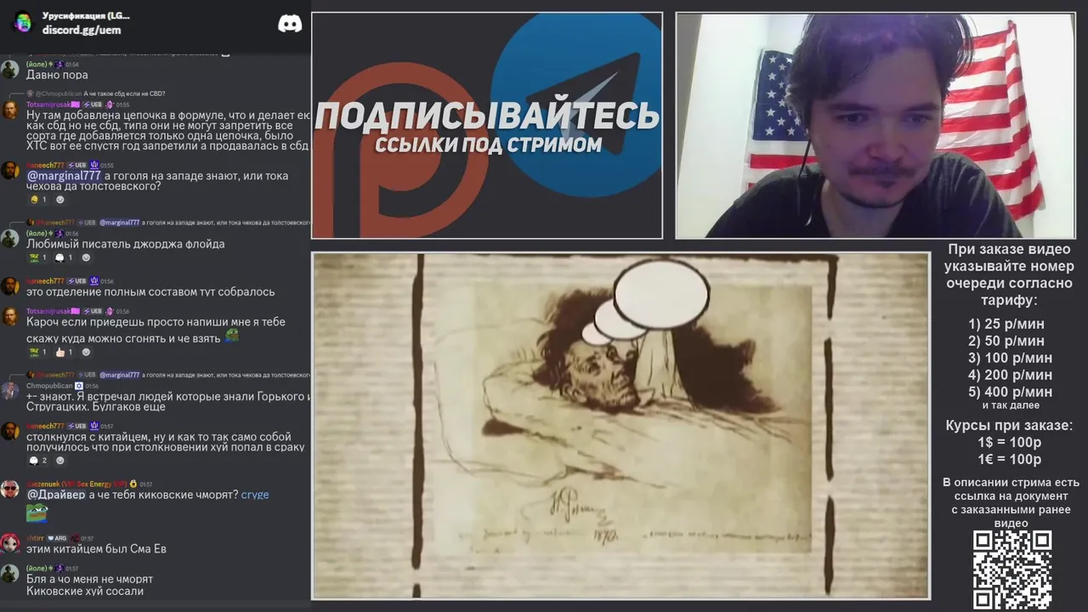Click avatar next to 'Любимый писатель джорджа флойда'
Viewport: 1088px width, 612px height.
tap(10, 239)
